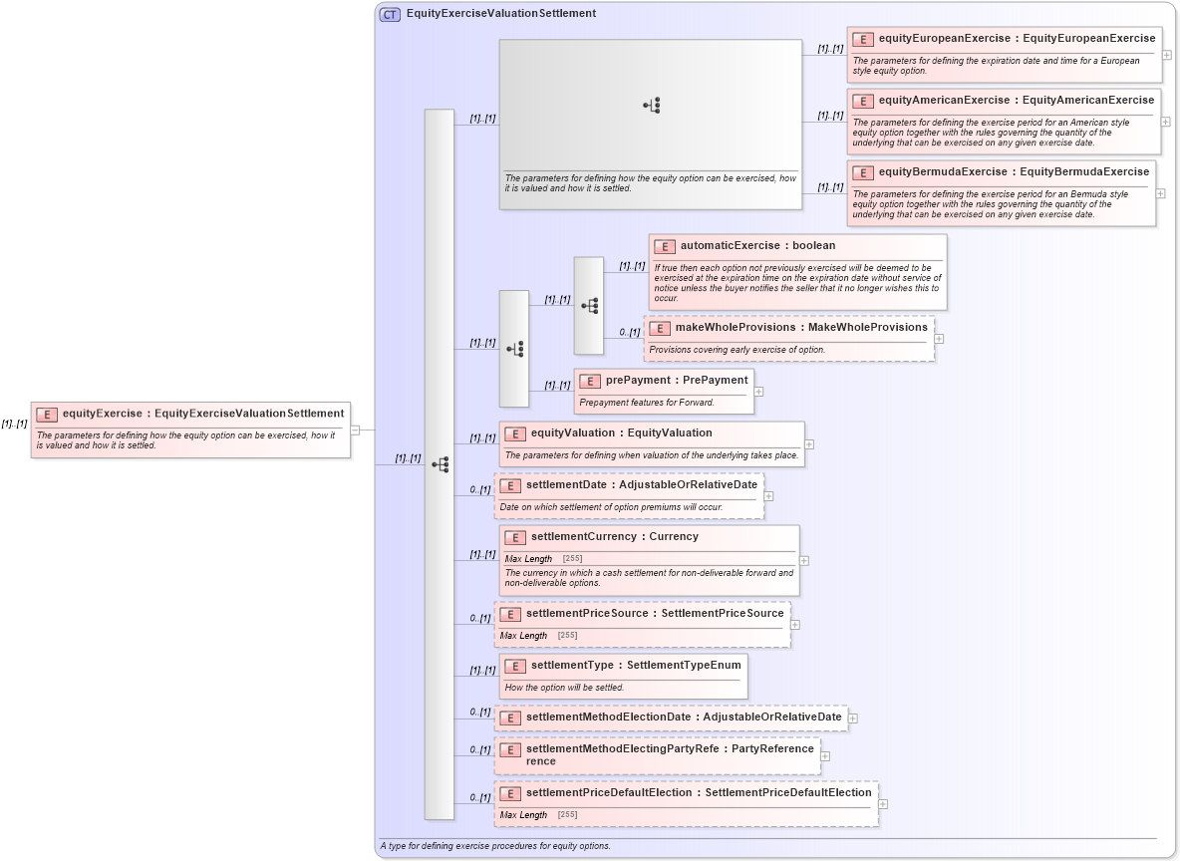Click the E icon of settlementPriceDefaultElection
This screenshot has height=861, width=1180.
(x=510, y=794)
